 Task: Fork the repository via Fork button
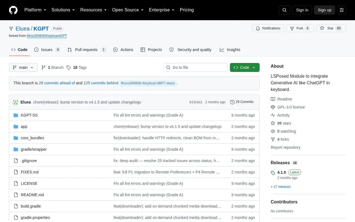pyautogui.click(x=300, y=28)
